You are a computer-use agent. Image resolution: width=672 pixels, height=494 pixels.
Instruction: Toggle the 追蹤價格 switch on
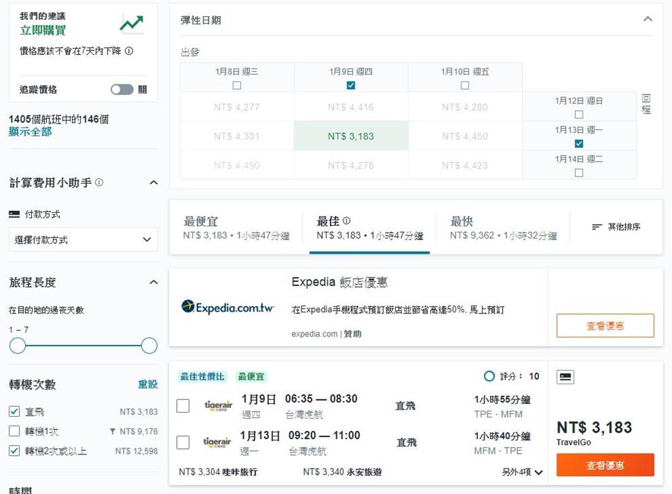pos(122,89)
